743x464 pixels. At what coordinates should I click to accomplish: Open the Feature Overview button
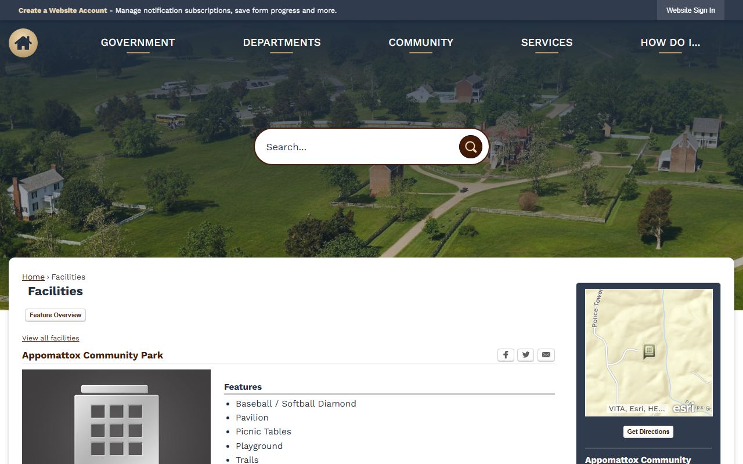tap(56, 315)
